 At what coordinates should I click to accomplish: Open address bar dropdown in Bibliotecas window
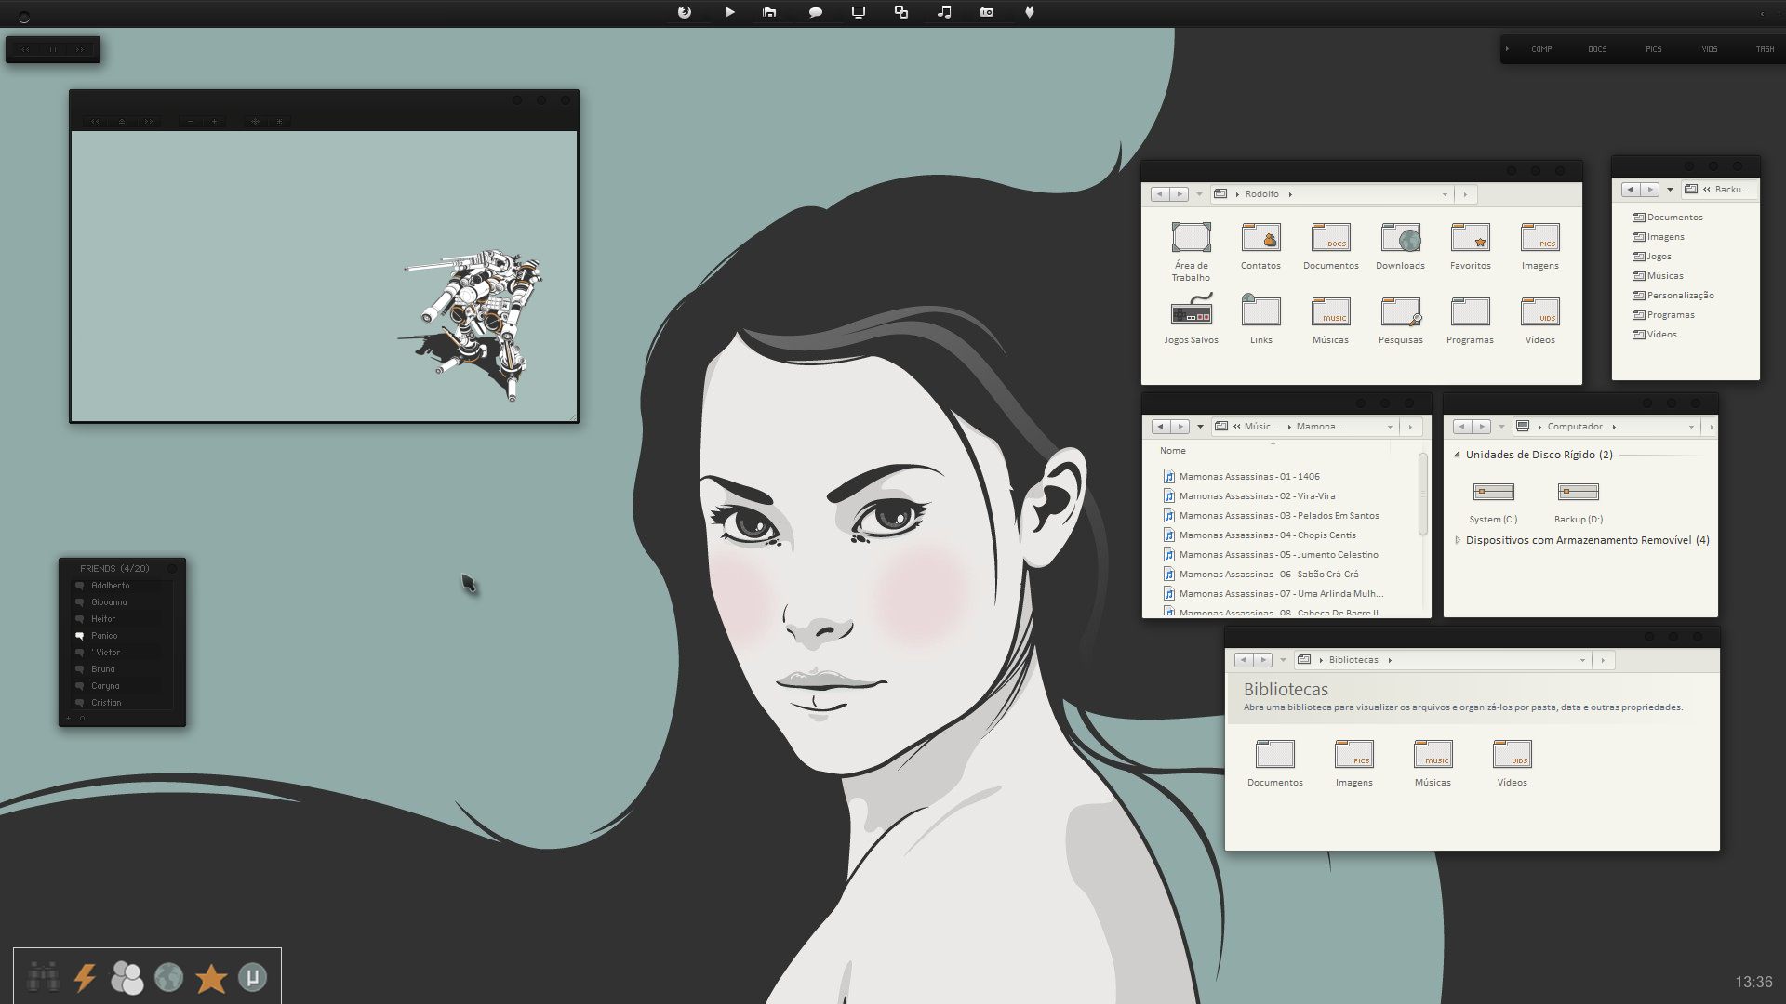coord(1582,660)
